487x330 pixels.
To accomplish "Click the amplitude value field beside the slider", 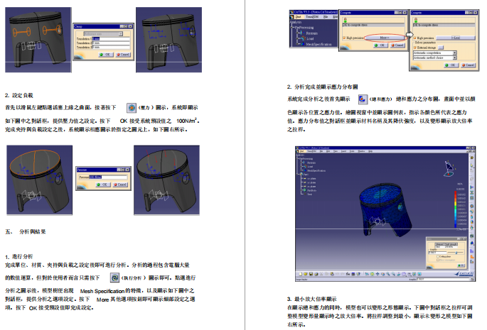I will [x=437, y=253].
